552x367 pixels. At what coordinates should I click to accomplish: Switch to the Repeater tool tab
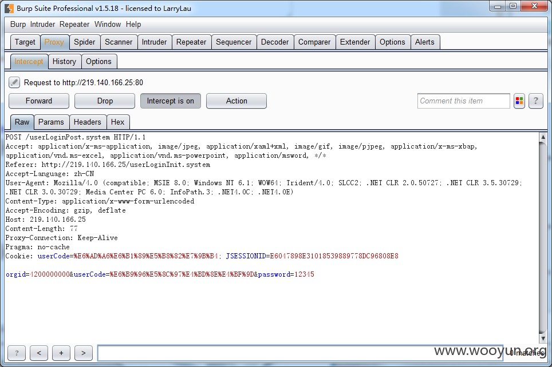click(191, 42)
